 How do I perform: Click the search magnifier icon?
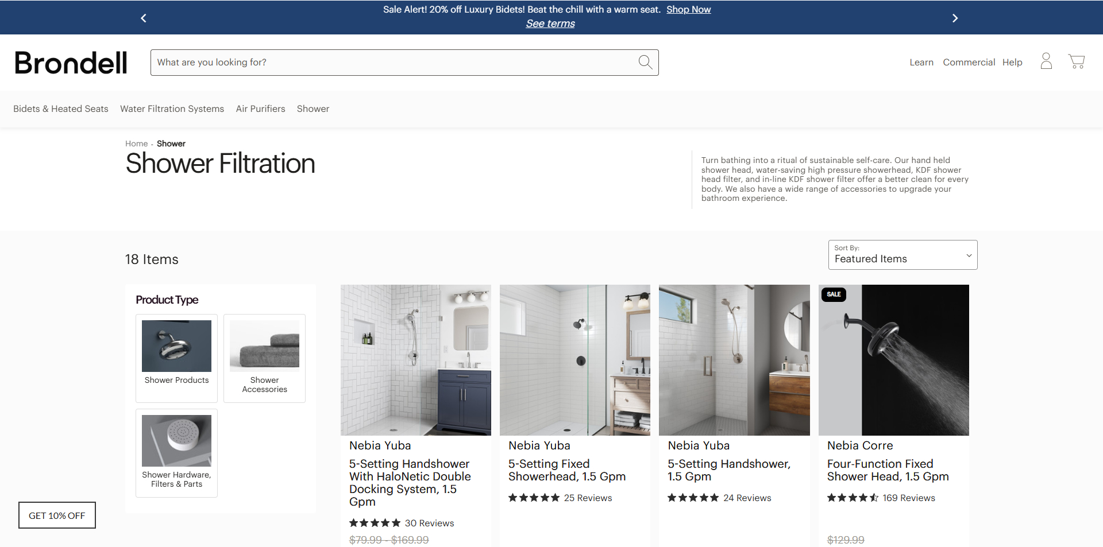(x=645, y=62)
